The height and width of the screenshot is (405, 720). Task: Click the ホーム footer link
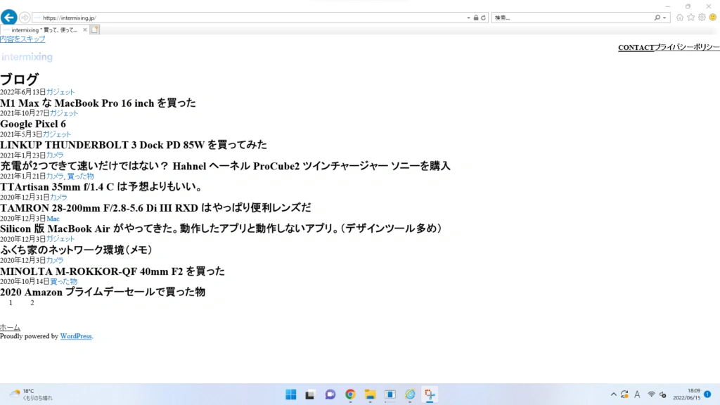[x=10, y=328]
